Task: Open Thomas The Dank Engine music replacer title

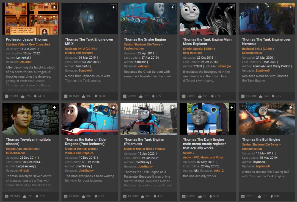Action: coord(204,144)
